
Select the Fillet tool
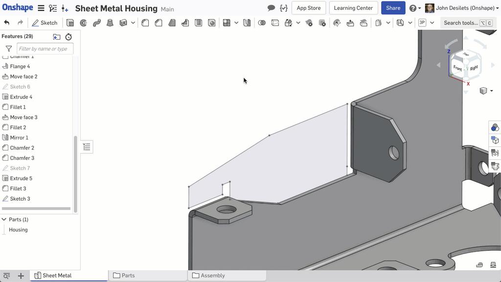pyautogui.click(x=144, y=23)
